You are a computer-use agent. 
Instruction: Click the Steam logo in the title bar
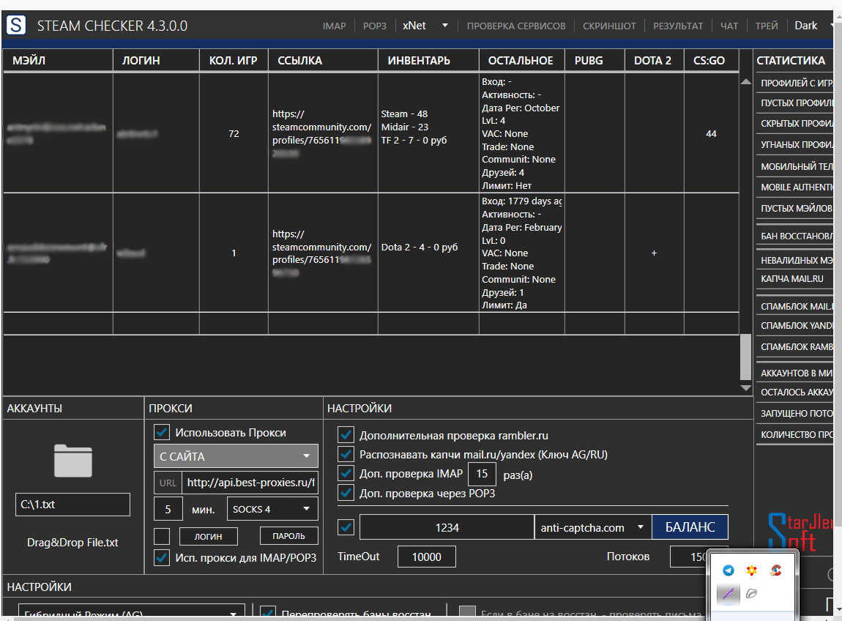[15, 26]
